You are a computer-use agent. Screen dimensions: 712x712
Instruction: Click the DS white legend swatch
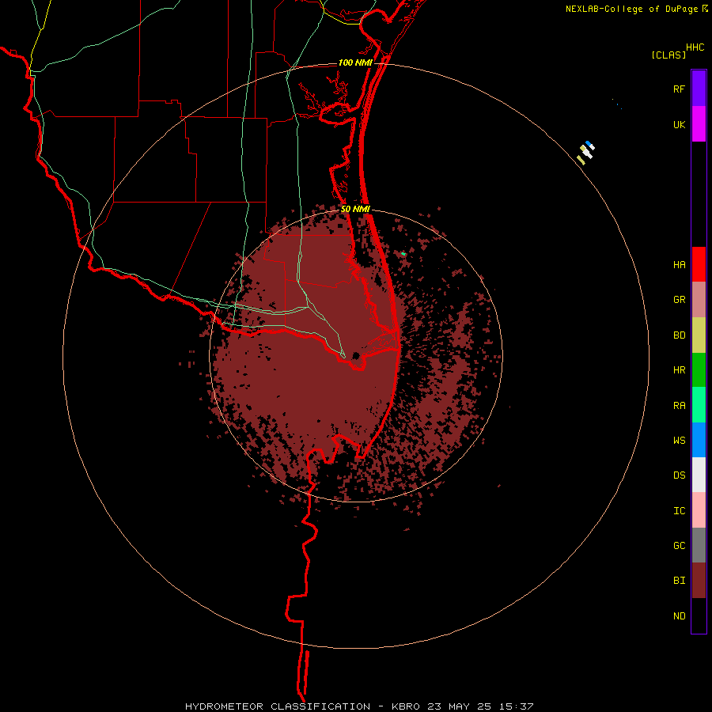pyautogui.click(x=699, y=475)
